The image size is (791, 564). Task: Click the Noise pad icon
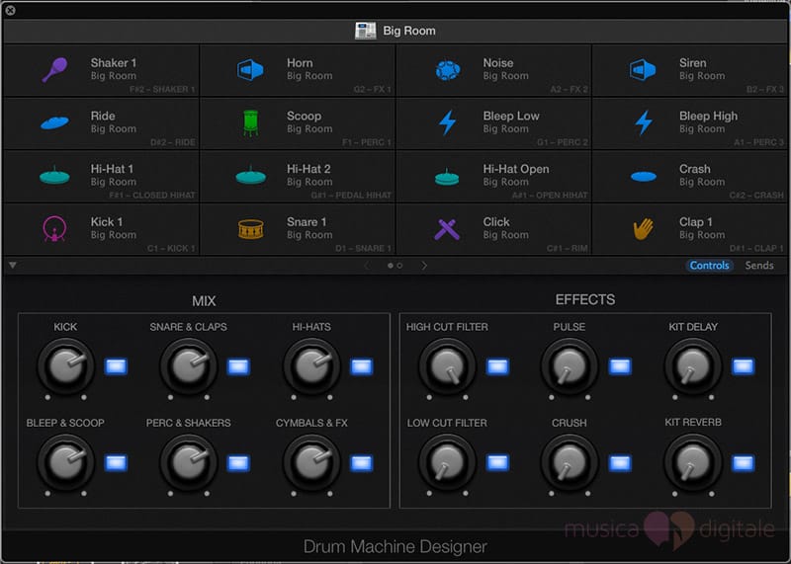[448, 70]
